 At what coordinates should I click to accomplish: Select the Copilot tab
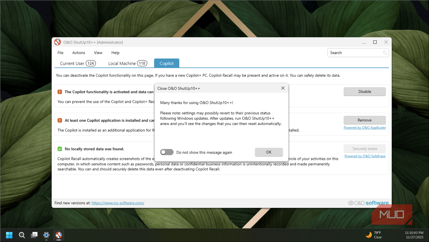[167, 63]
